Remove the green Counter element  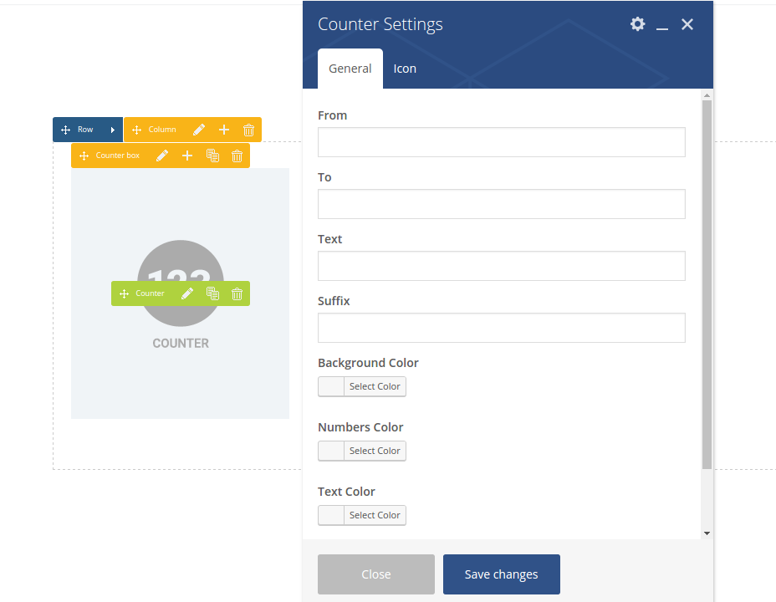tap(237, 293)
